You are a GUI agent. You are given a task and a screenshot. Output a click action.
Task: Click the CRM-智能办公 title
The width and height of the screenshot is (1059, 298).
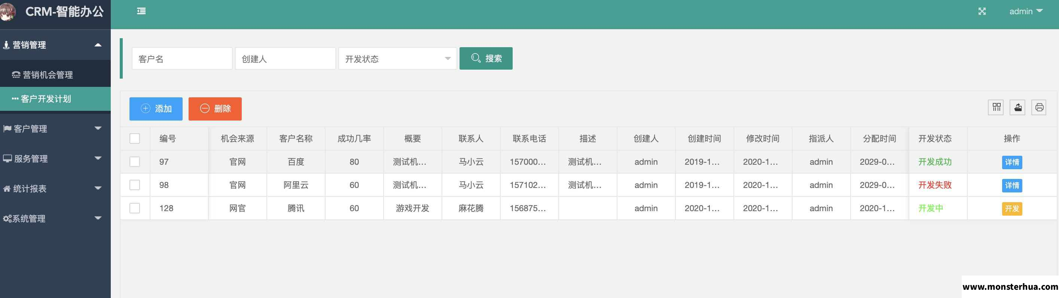(64, 12)
